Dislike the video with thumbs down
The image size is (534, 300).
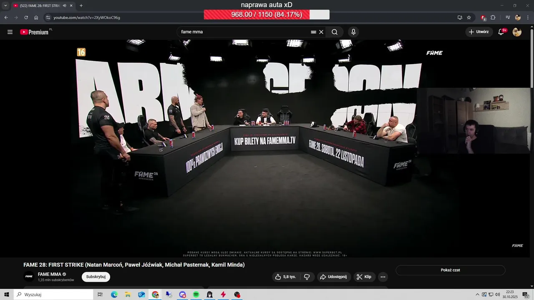click(307, 277)
